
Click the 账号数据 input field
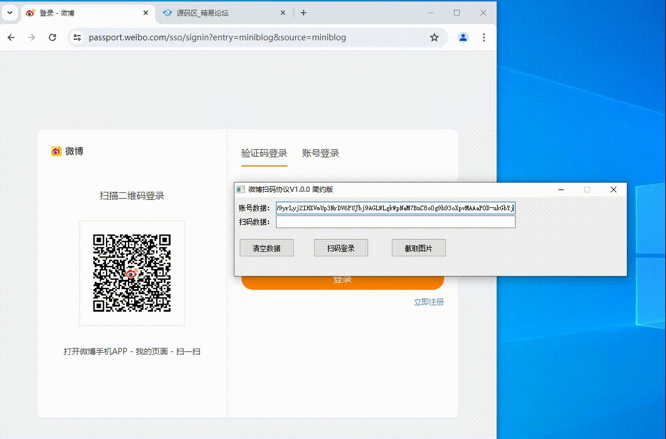click(x=395, y=208)
